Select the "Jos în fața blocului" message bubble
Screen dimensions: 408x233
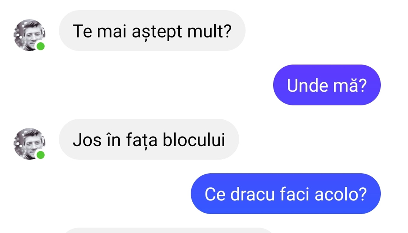pos(149,139)
